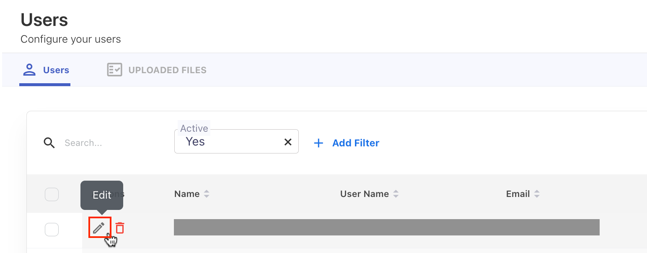
Task: Open the Active filter dropdown showing Yes
Action: point(230,142)
